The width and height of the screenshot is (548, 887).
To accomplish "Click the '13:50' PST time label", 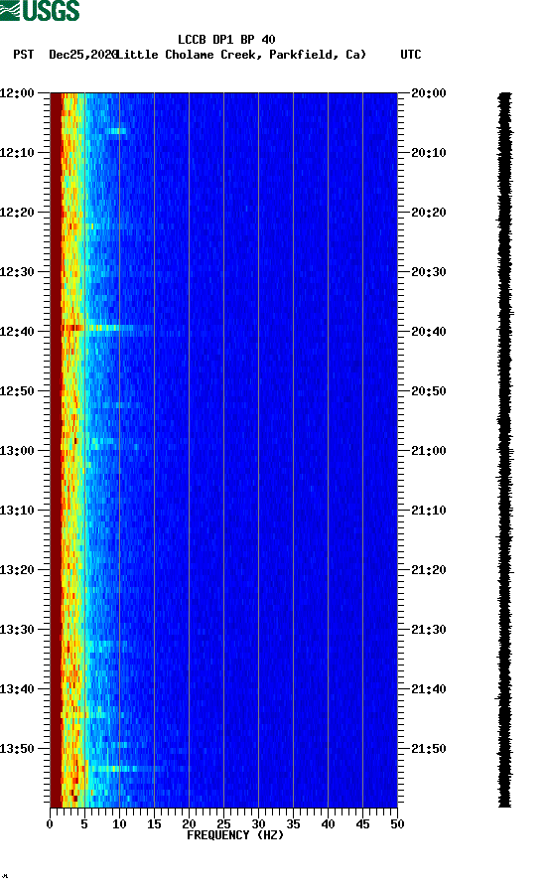I will tap(18, 749).
